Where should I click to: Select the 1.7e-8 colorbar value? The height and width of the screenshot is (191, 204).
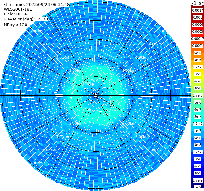[198, 152]
